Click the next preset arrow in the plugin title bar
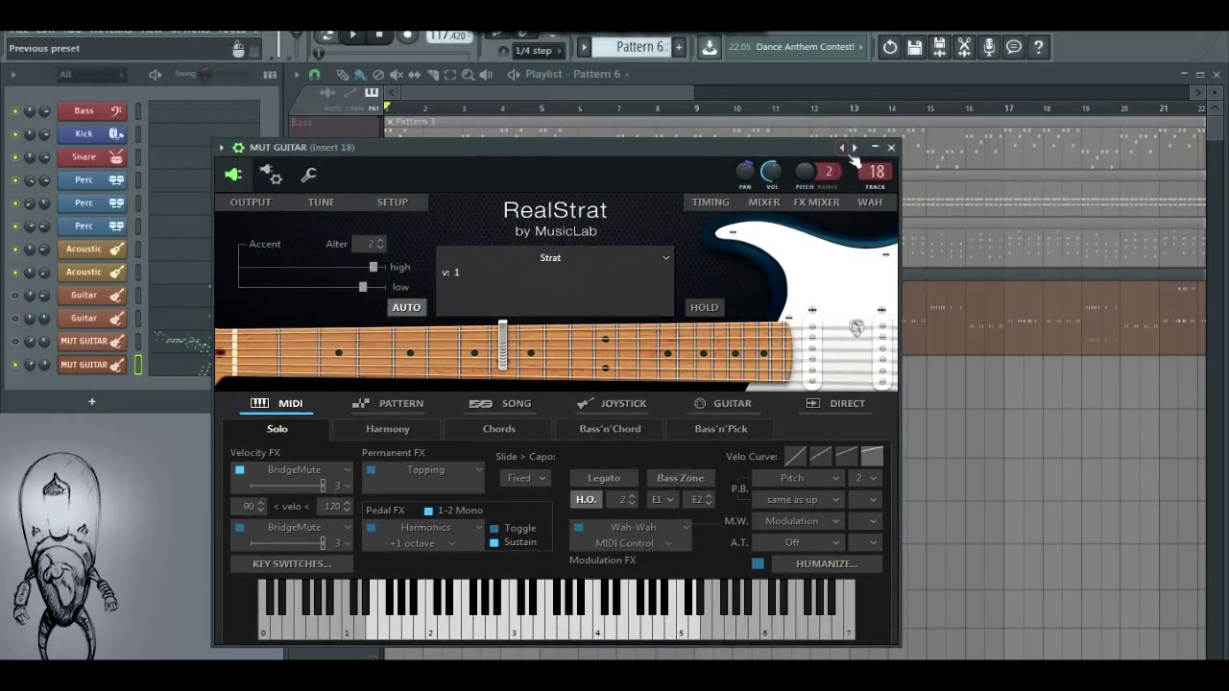The height and width of the screenshot is (691, 1229). (855, 148)
